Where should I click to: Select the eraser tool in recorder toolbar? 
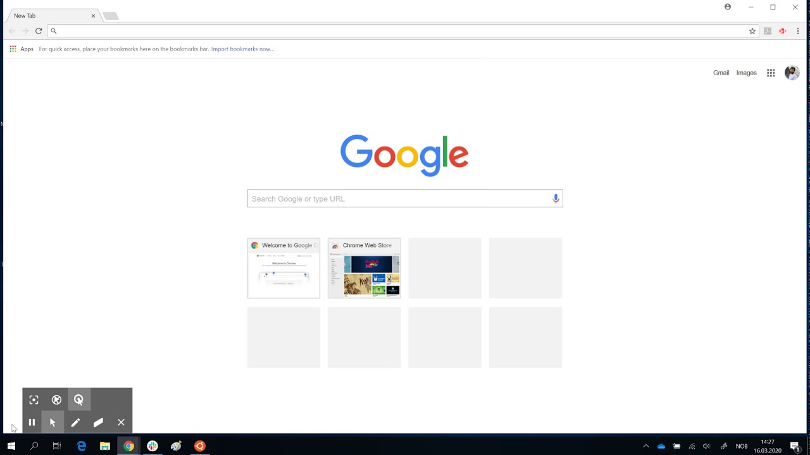tap(98, 422)
